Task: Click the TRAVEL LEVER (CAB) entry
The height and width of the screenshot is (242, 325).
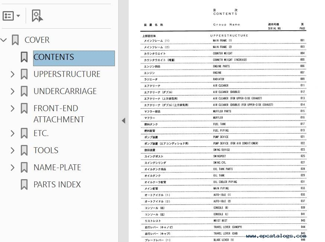Action: pyautogui.click(x=226, y=233)
